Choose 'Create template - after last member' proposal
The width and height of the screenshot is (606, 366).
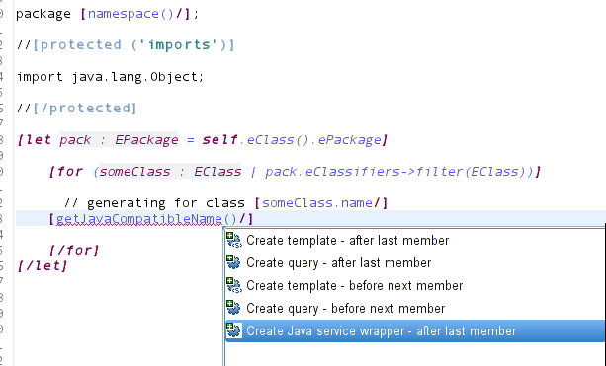click(x=414, y=240)
